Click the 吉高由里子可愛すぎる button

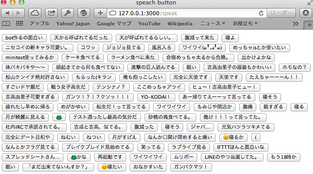pos(30,97)
